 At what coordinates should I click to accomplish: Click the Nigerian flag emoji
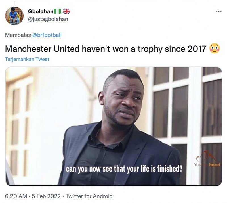58,11
